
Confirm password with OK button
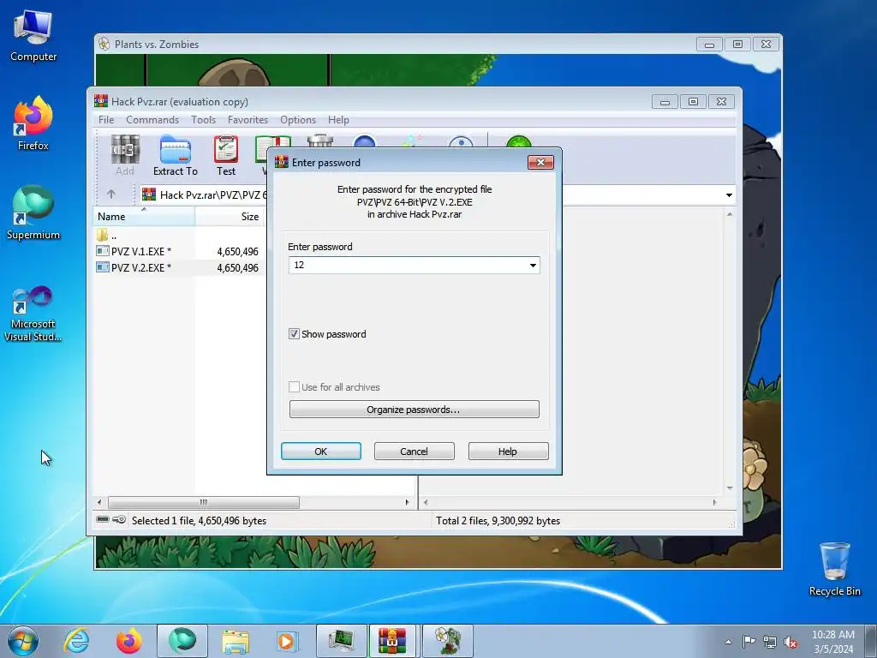(x=321, y=451)
